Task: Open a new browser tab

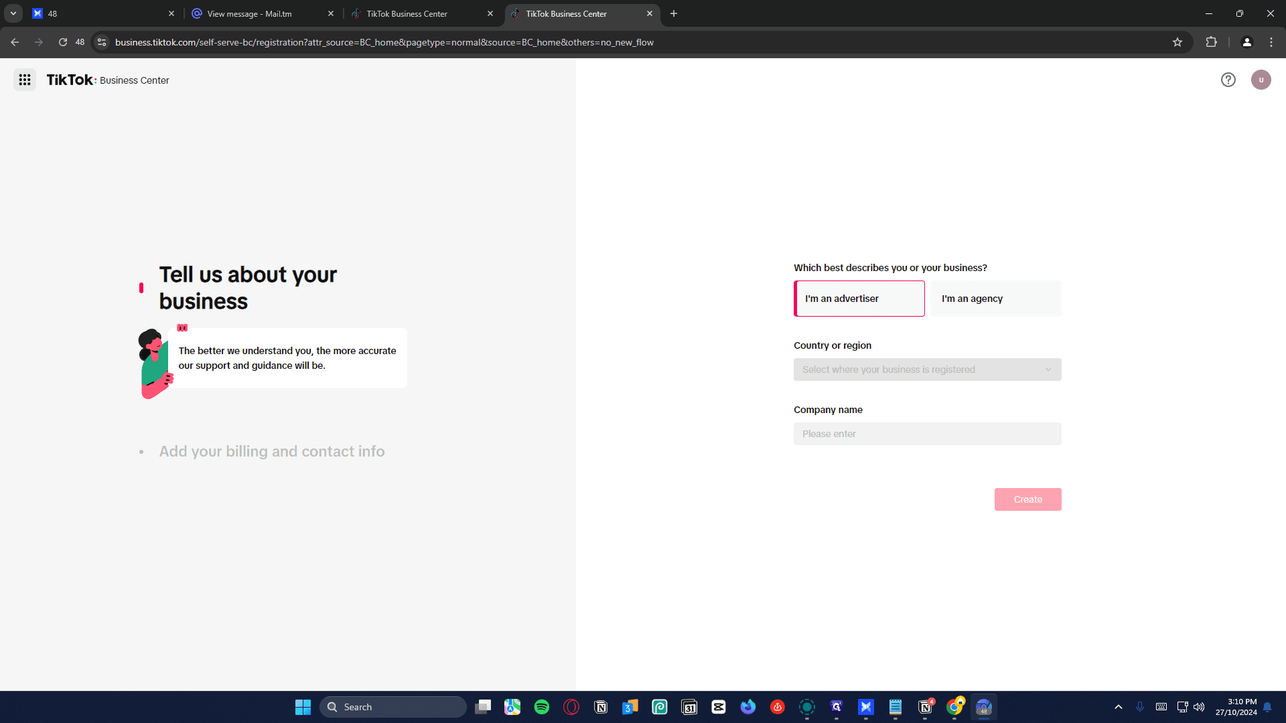Action: coord(673,13)
